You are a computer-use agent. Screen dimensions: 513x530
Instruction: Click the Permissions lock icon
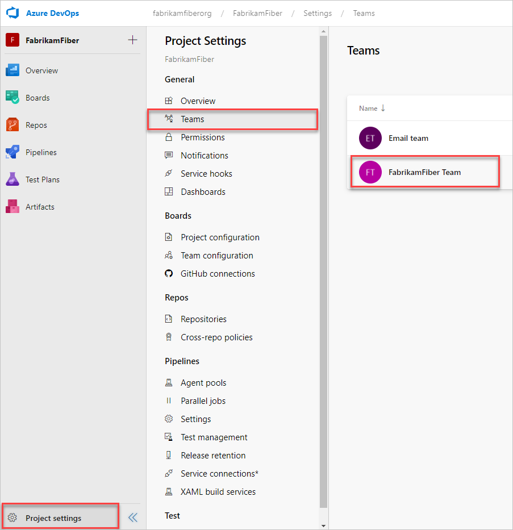169,137
